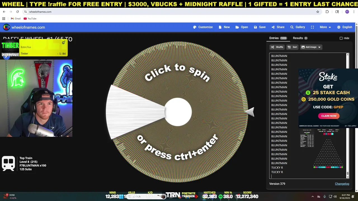View site information icon in address bar
This screenshot has height=201, width=358.
25,12
